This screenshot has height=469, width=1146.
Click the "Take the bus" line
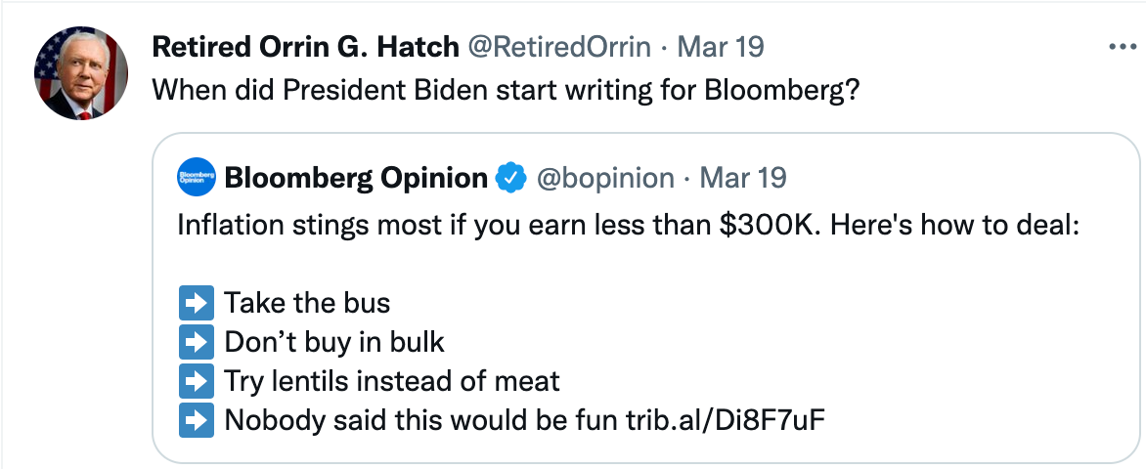307,303
